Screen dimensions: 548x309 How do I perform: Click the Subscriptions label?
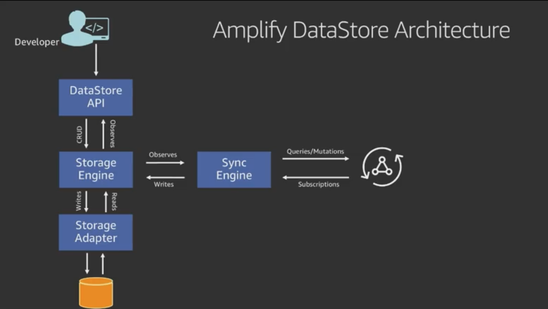coord(319,184)
